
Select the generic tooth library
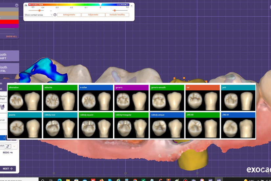click(x=131, y=98)
